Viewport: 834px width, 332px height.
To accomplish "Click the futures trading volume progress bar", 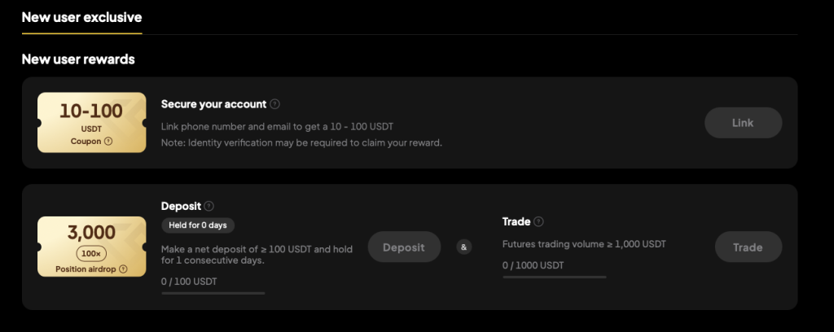I will [x=554, y=277].
